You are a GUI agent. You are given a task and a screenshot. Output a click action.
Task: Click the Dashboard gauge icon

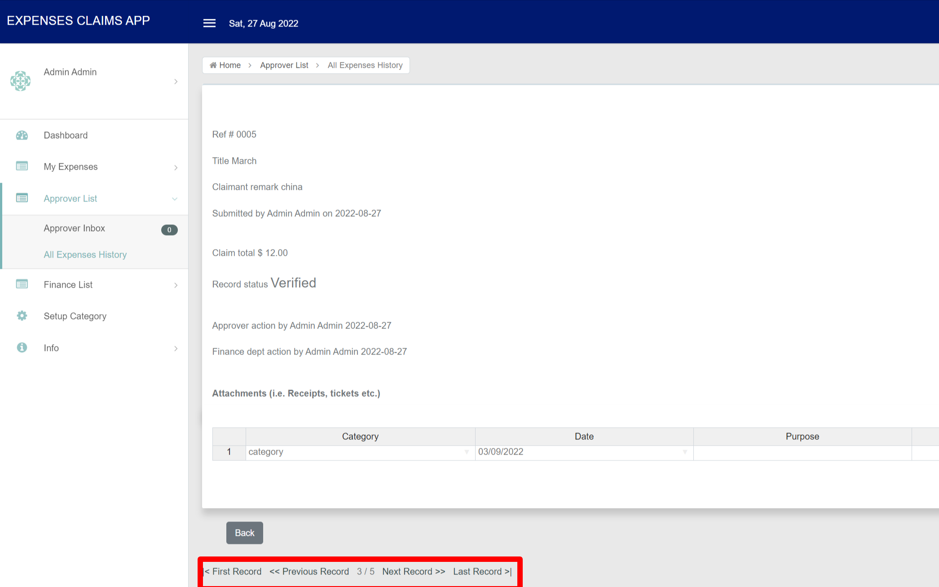(22, 135)
